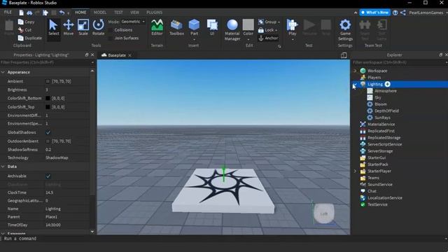Open the Mode Geometric dropdown
The width and height of the screenshot is (448, 252).
[x=133, y=22]
